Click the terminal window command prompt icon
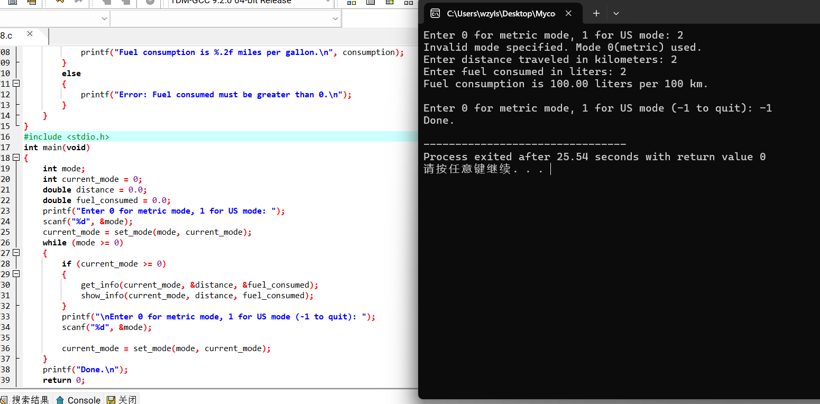 tap(435, 14)
